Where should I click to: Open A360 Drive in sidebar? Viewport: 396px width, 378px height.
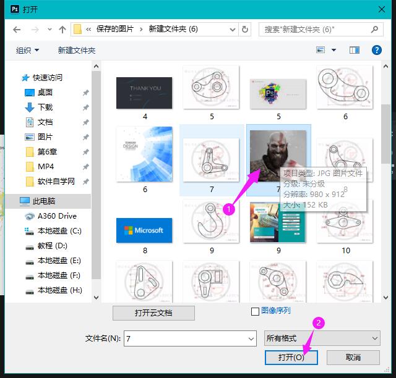point(57,216)
